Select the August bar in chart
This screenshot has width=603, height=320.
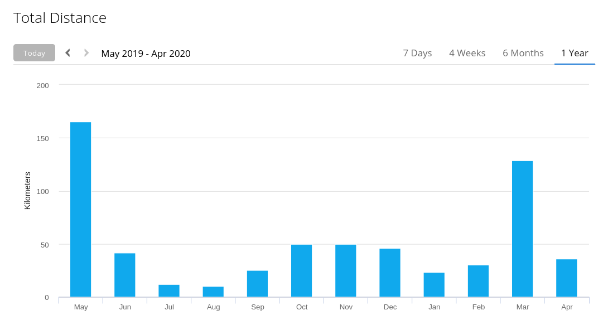(213, 292)
